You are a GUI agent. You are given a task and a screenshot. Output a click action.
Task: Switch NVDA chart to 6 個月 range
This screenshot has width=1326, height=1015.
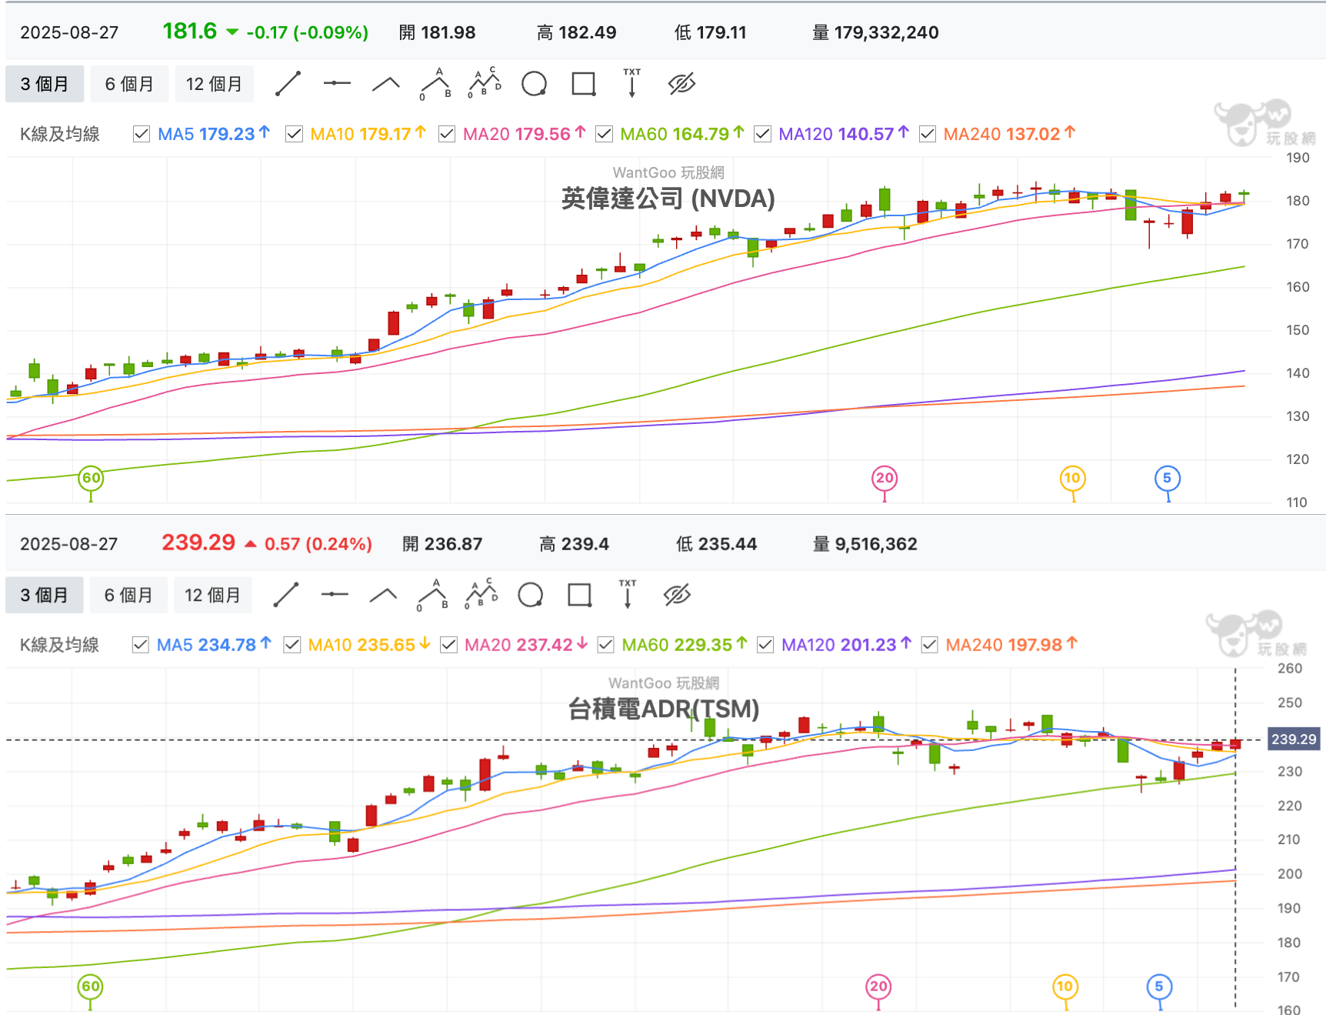coord(129,84)
